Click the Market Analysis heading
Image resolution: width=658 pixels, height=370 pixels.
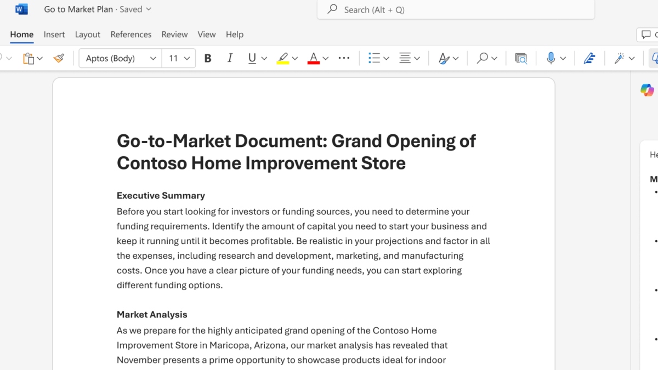coord(152,315)
